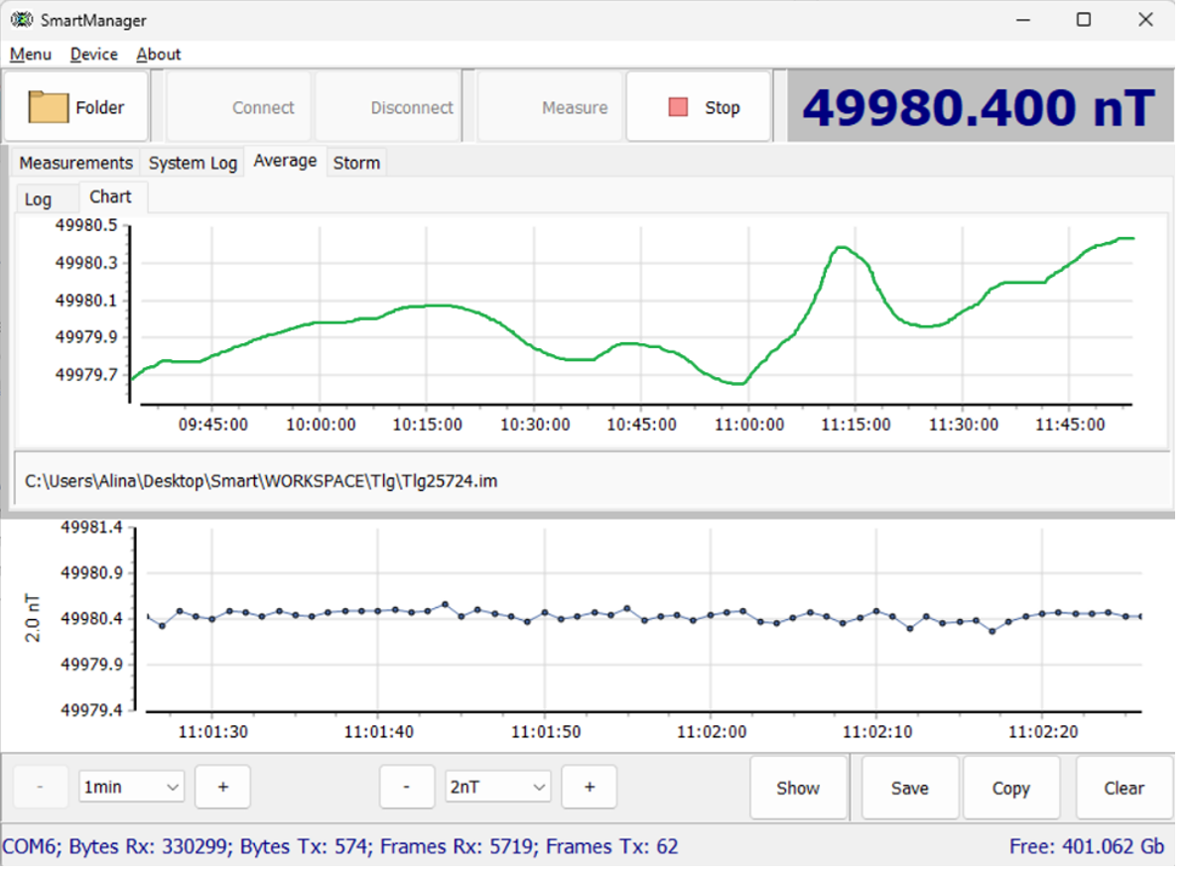Expand the 1min time range dropdown
The image size is (1189, 878).
(132, 787)
